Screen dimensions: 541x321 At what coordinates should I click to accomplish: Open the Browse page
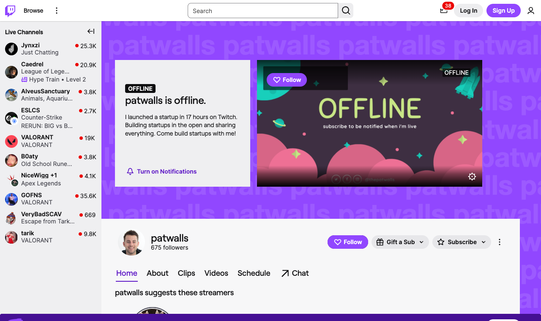click(x=33, y=11)
